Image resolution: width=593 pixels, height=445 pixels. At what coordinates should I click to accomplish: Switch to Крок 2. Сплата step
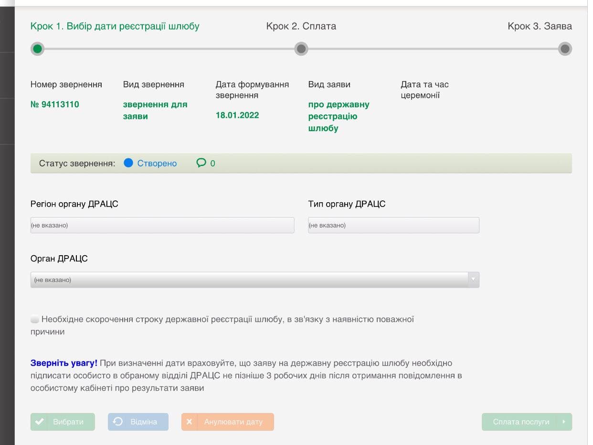301,26
